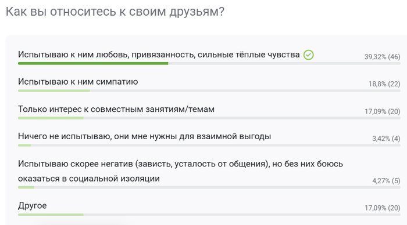This screenshot has width=407, height=225.
Task: Select the option "Испытываю к ним симпатию"
Action: pos(78,82)
